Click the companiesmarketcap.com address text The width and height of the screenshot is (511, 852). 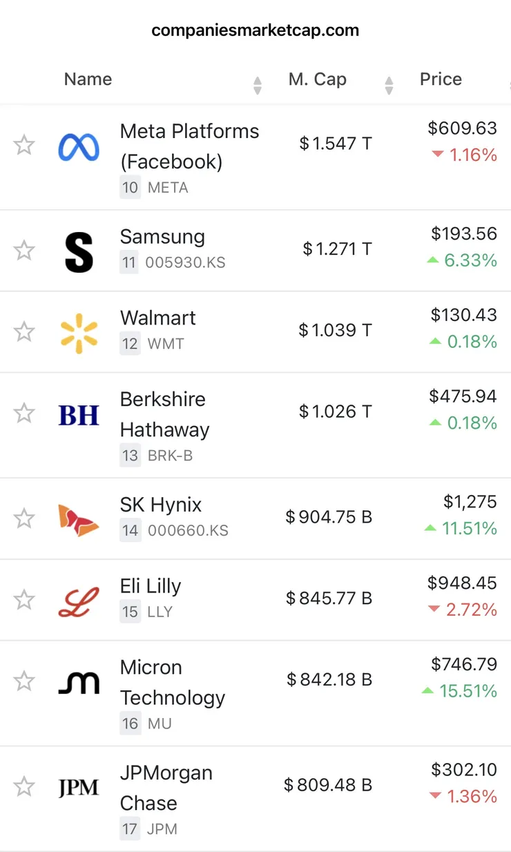tap(256, 30)
